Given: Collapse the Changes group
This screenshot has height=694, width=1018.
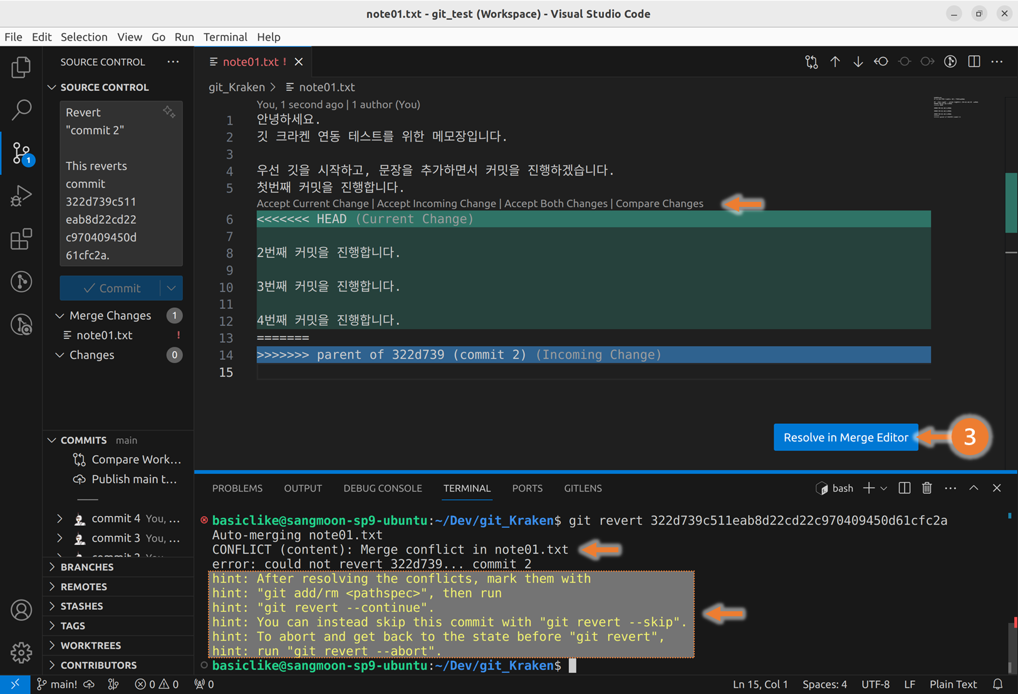Looking at the screenshot, I should pyautogui.click(x=60, y=355).
